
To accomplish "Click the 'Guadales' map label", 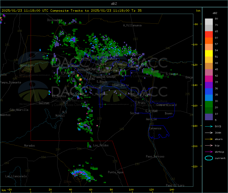I will [135, 55].
